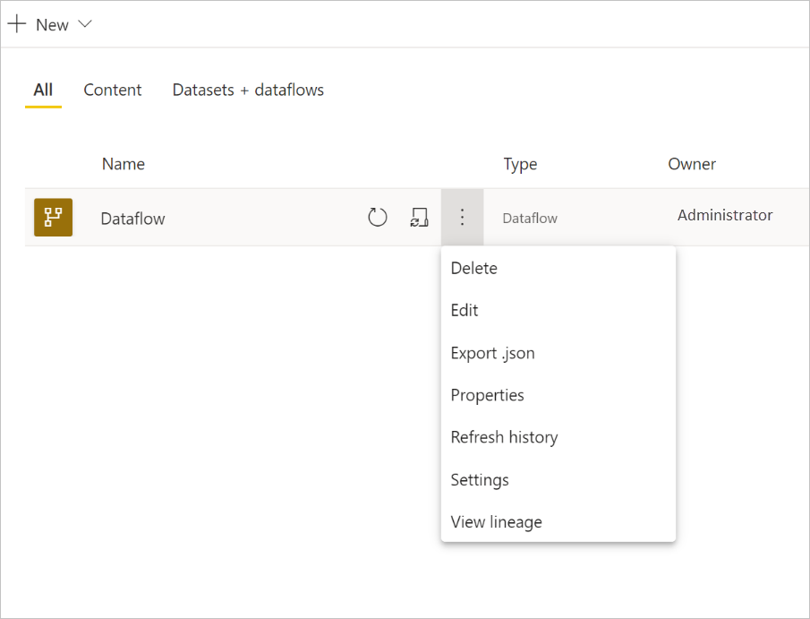Expand the New dropdown chevron
This screenshot has width=810, height=619.
coord(83,24)
